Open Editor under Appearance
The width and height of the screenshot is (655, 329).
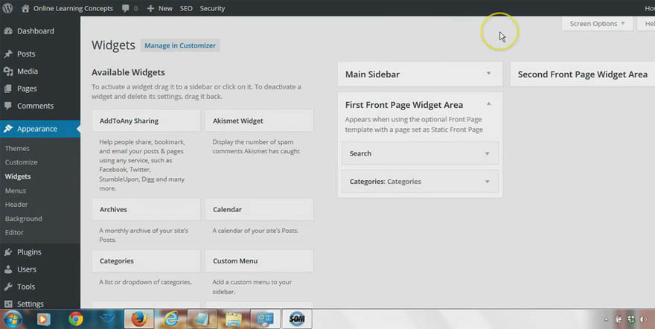tap(14, 232)
